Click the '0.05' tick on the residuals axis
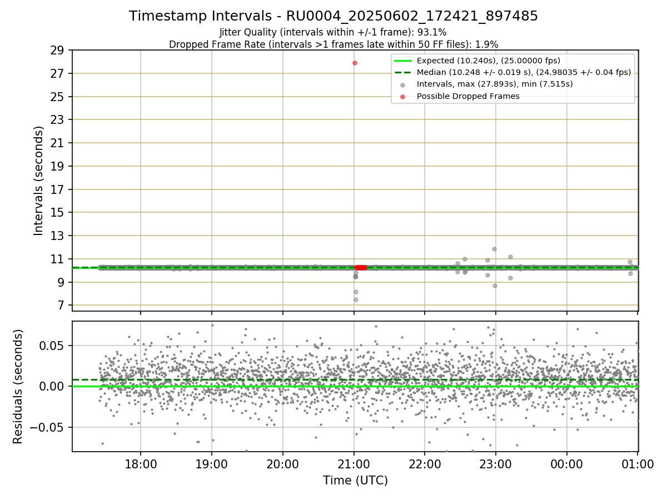 [53, 346]
